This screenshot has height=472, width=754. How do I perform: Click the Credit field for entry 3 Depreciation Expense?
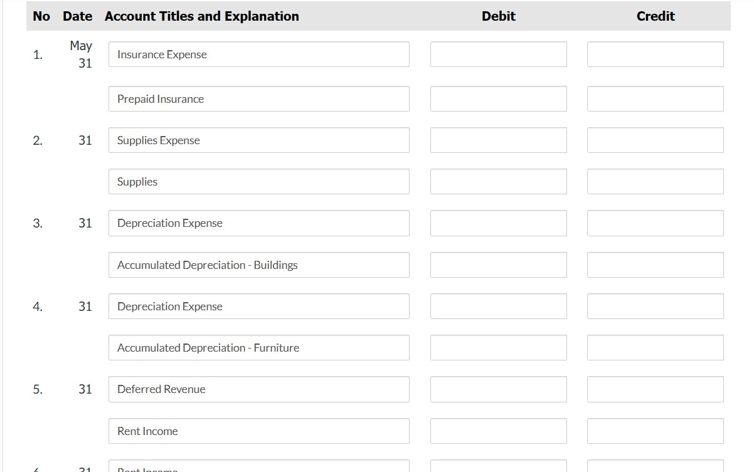click(x=656, y=223)
